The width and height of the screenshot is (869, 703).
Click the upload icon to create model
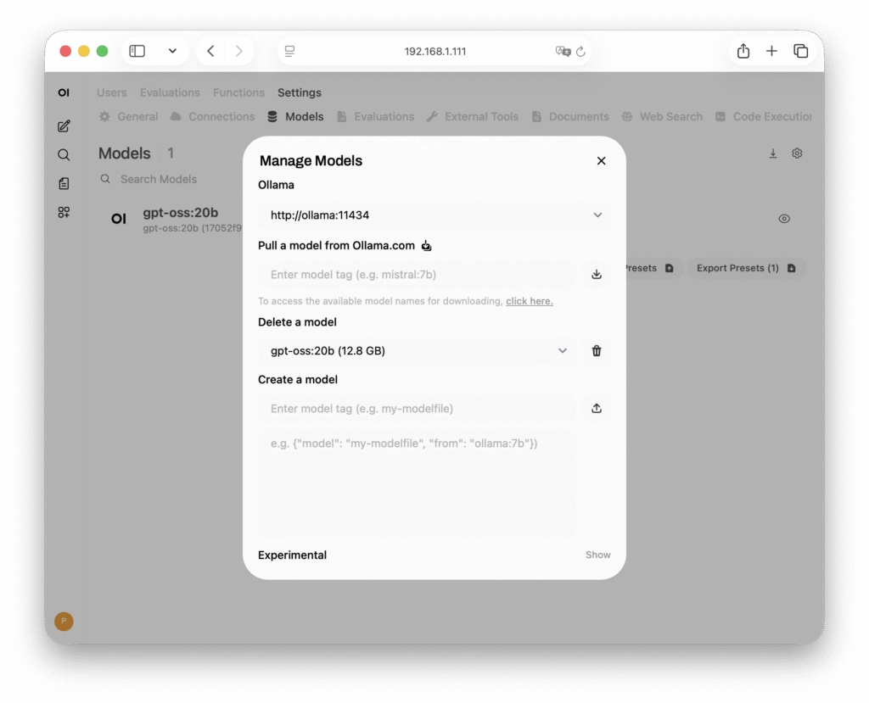point(597,409)
